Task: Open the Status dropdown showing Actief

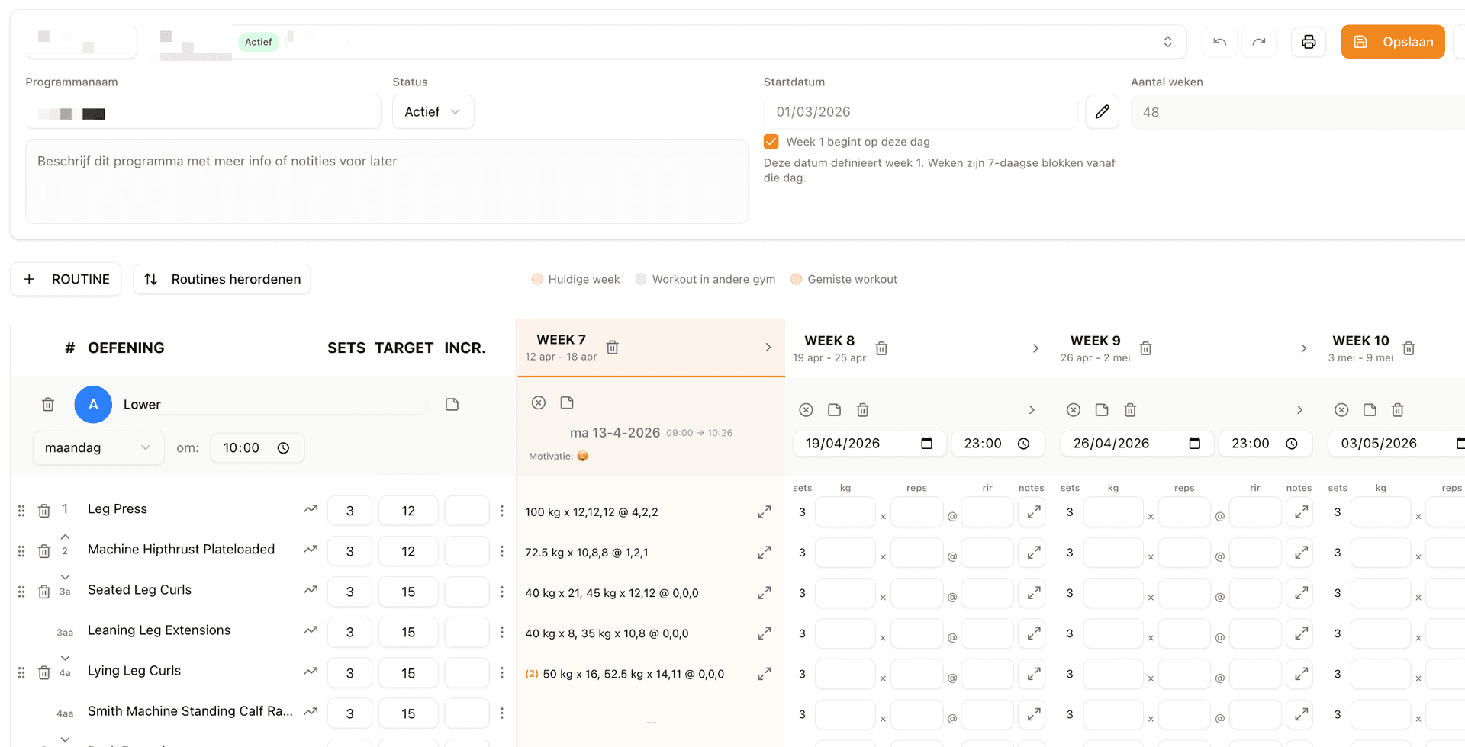Action: pyautogui.click(x=433, y=112)
